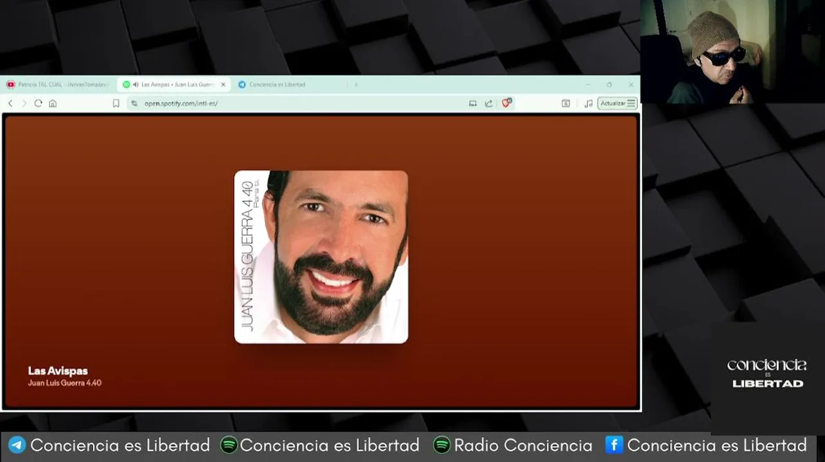Click the Juan Luis Guerra album cover
The width and height of the screenshot is (825, 462).
pyautogui.click(x=321, y=257)
